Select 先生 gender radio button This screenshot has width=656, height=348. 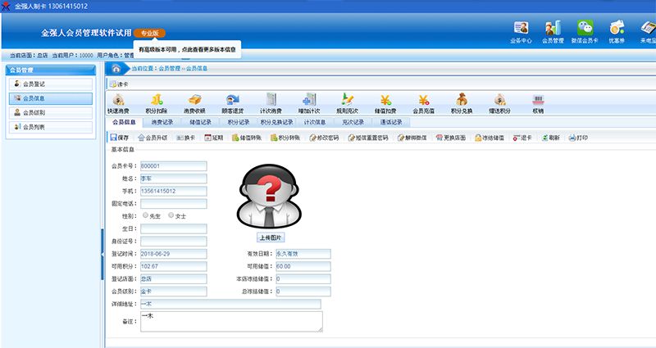(x=146, y=215)
